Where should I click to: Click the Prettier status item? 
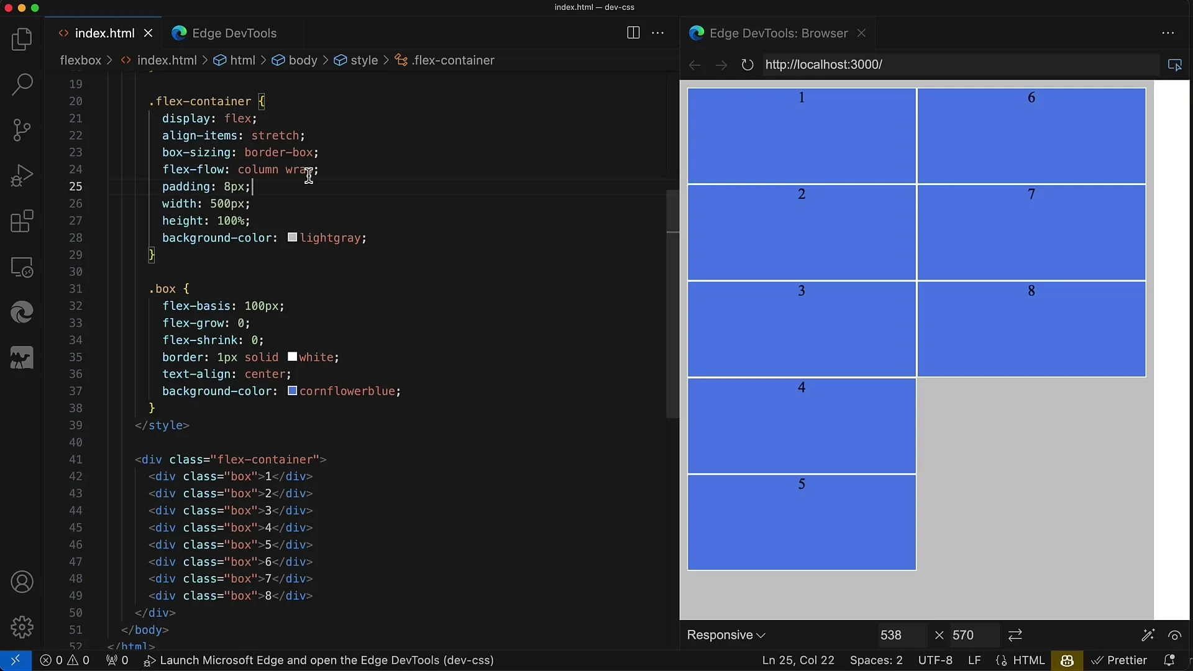[x=1119, y=660]
